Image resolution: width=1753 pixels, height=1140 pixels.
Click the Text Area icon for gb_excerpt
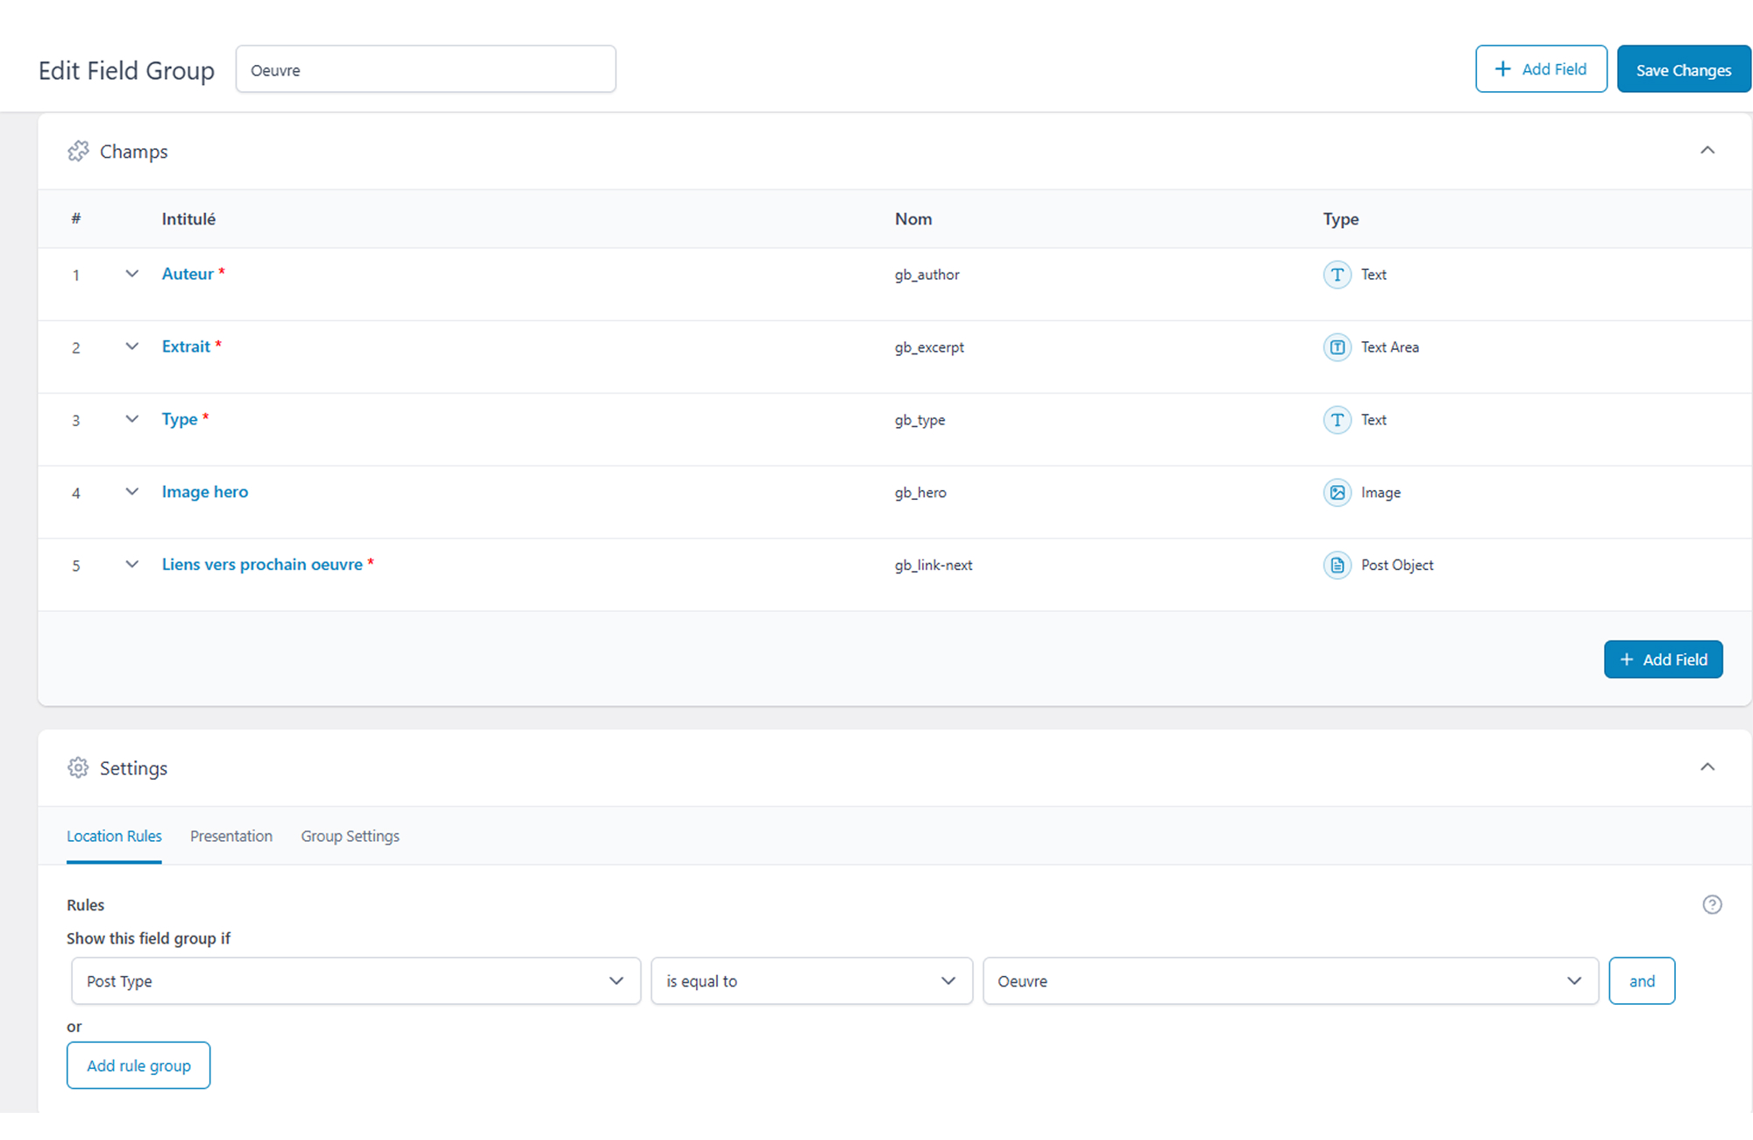(x=1337, y=347)
